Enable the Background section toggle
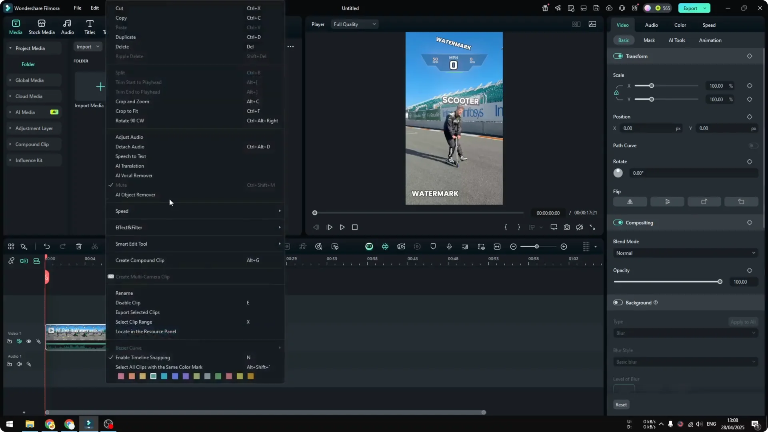This screenshot has height=432, width=768. [x=618, y=303]
